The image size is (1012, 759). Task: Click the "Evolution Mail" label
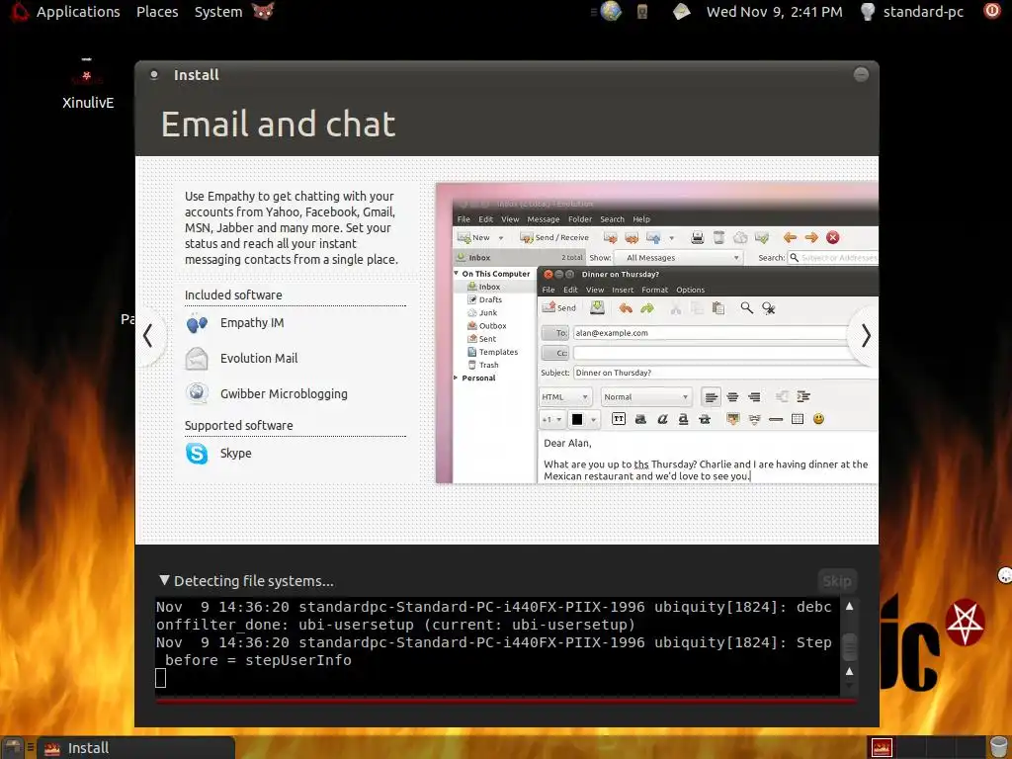[259, 358]
